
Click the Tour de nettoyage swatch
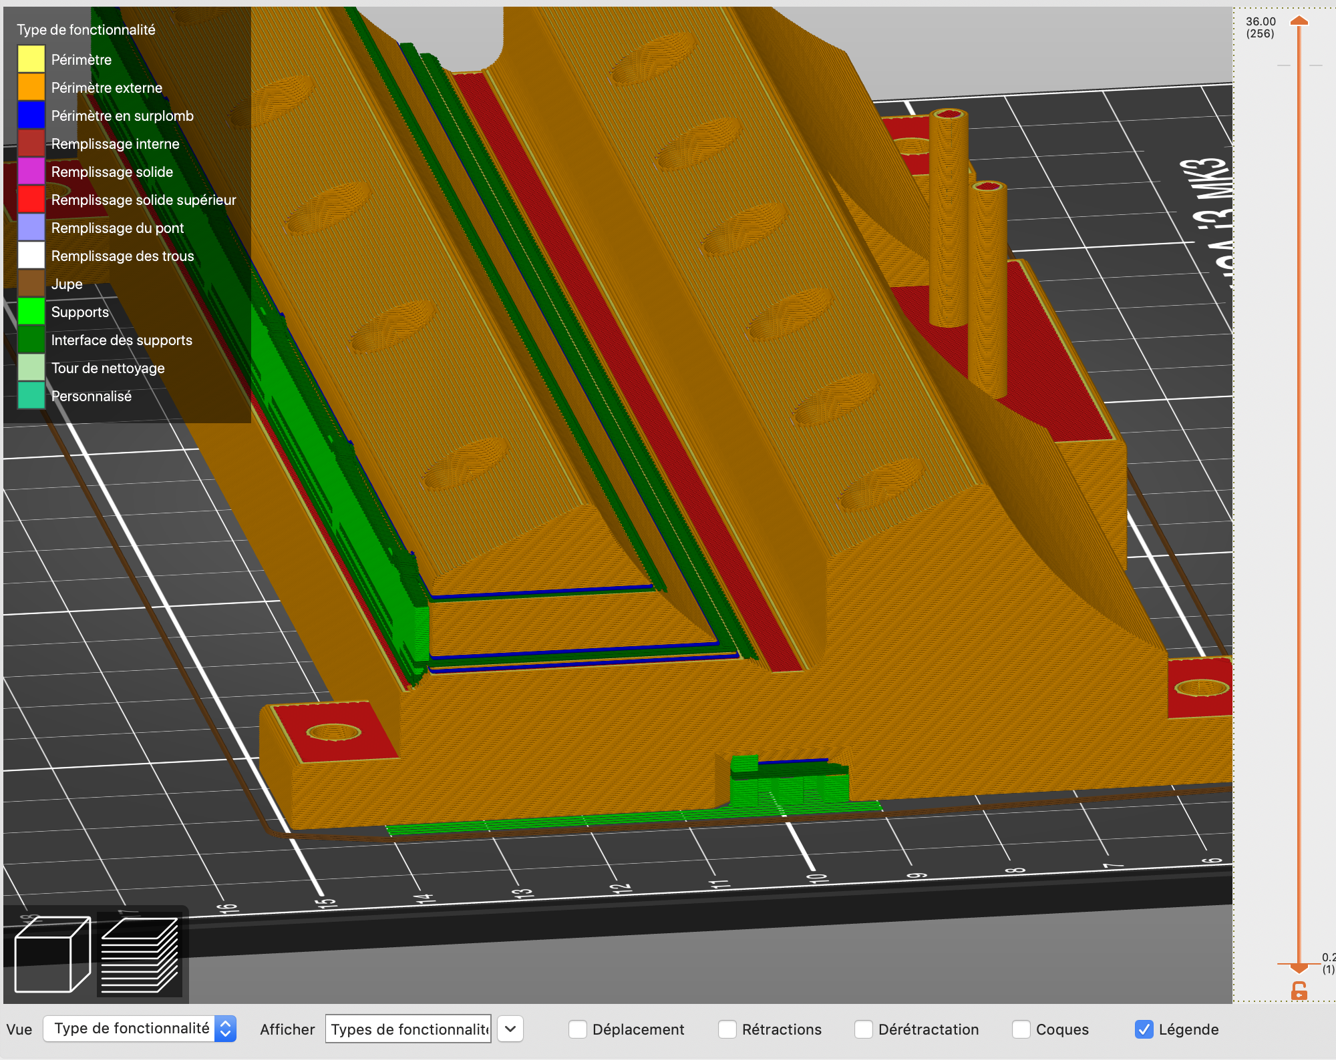point(31,367)
